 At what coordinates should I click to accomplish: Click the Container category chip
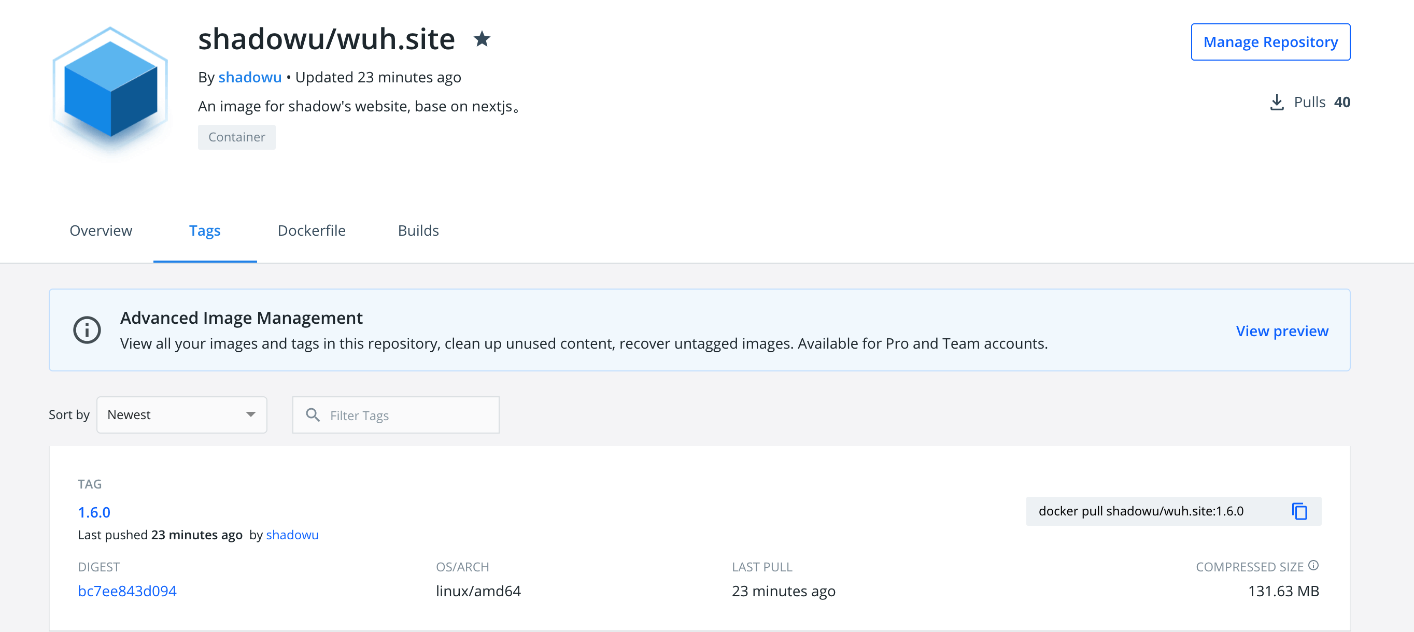click(x=236, y=137)
